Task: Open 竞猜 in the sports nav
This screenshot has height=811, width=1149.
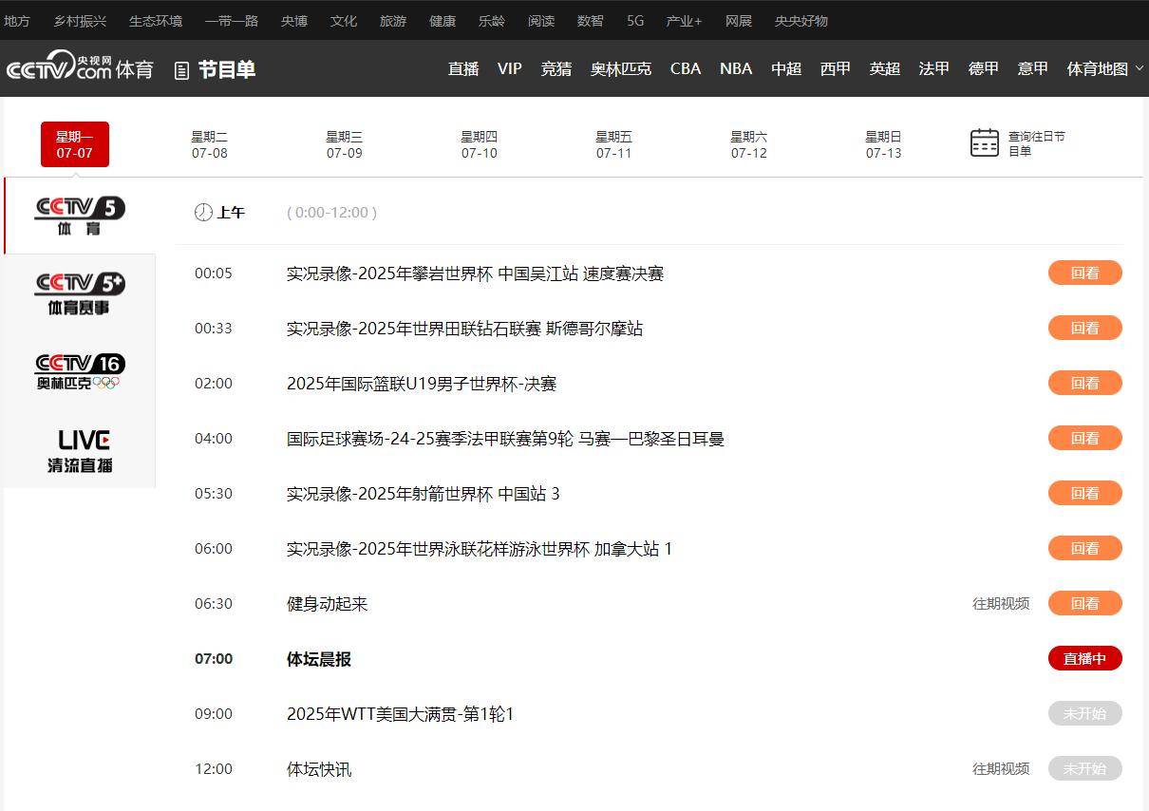Action: tap(556, 68)
